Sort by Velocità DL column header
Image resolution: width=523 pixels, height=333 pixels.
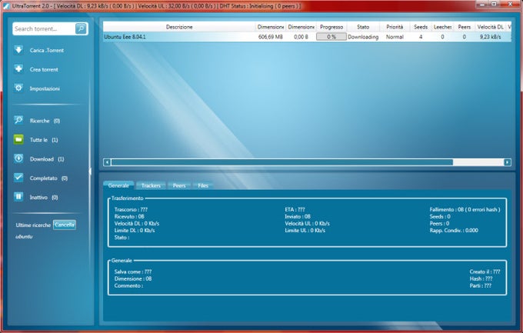point(490,27)
